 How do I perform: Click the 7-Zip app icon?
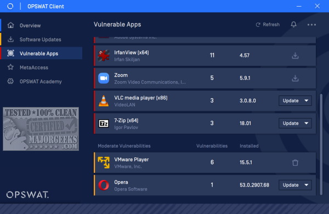[x=104, y=123]
